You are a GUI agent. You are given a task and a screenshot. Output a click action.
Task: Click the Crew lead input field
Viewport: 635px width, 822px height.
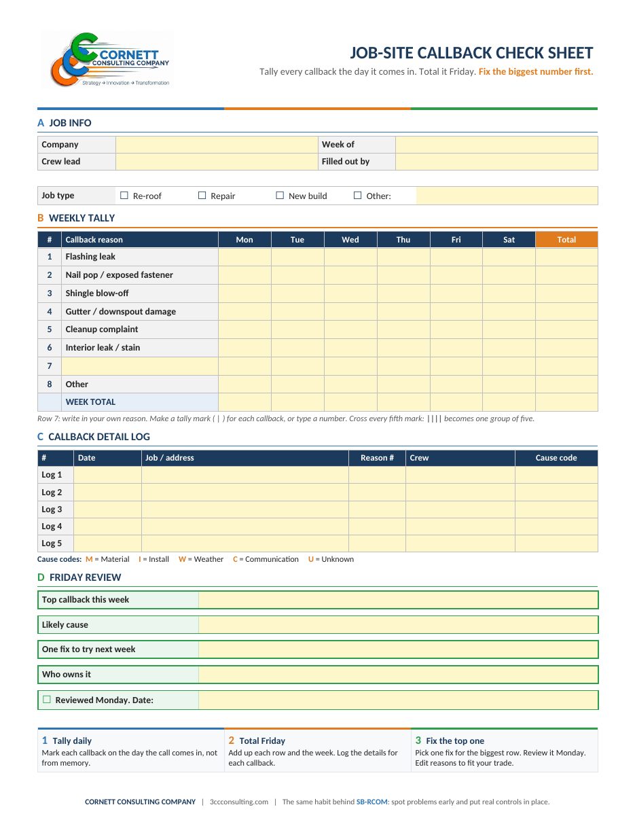click(217, 162)
